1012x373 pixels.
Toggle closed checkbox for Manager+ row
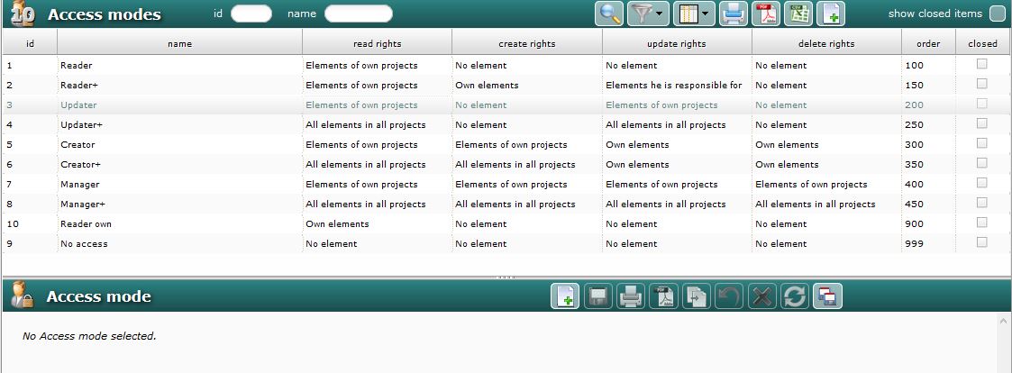click(x=981, y=203)
